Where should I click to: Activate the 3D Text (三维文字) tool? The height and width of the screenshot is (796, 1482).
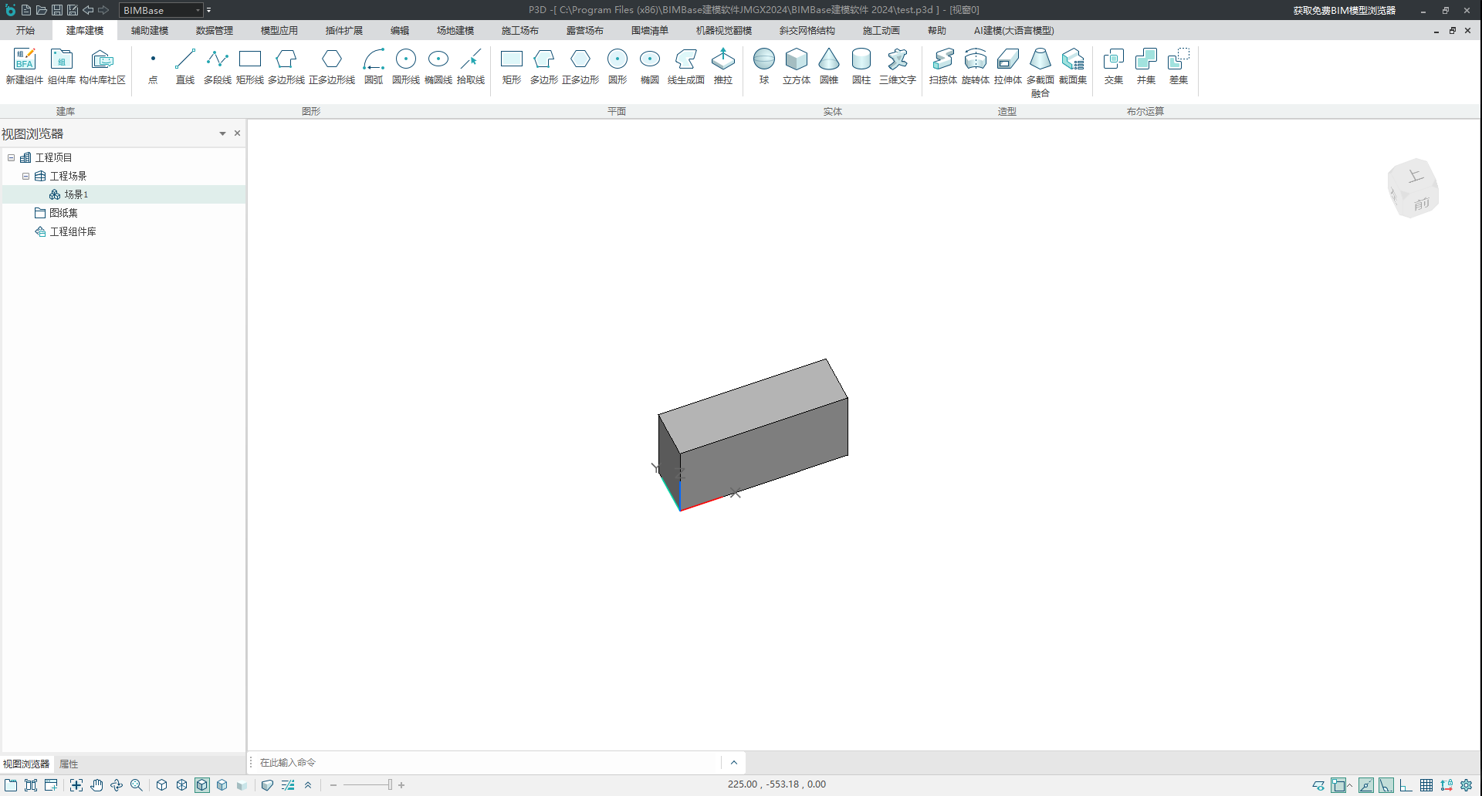pos(897,66)
